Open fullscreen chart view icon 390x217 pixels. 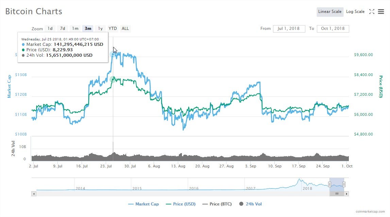coord(372,12)
